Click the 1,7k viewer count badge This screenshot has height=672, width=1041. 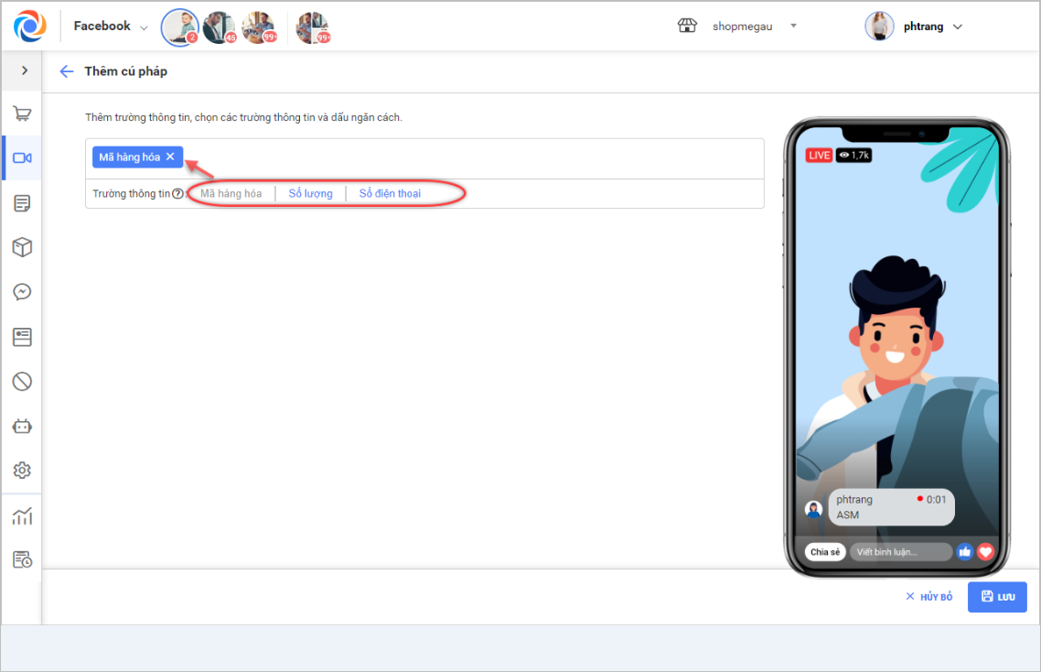(853, 155)
